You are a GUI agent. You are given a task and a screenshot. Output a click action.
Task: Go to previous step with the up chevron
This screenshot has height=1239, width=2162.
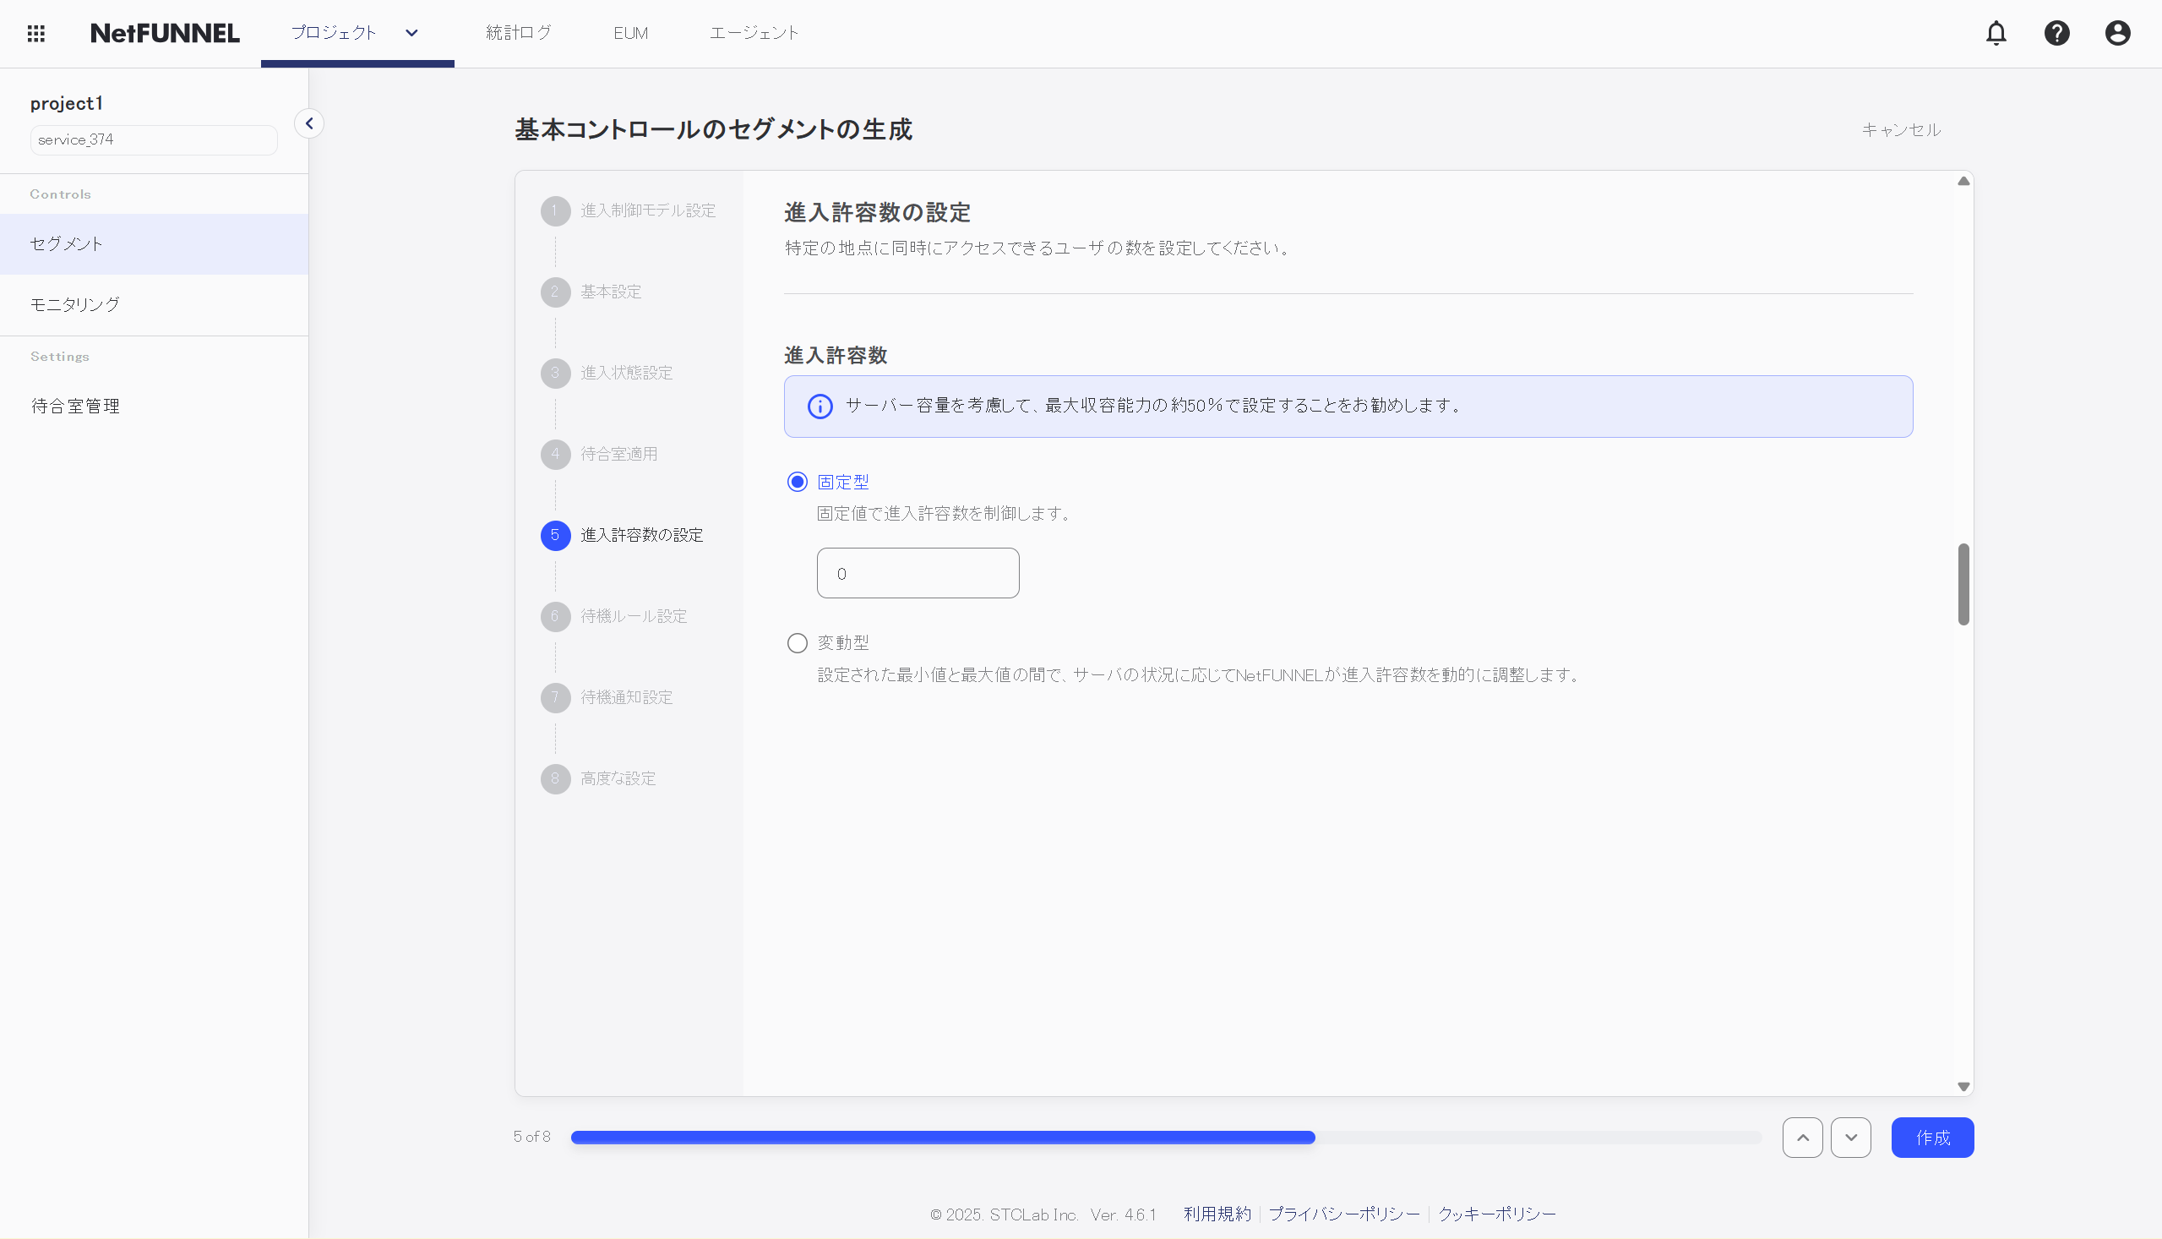tap(1801, 1137)
